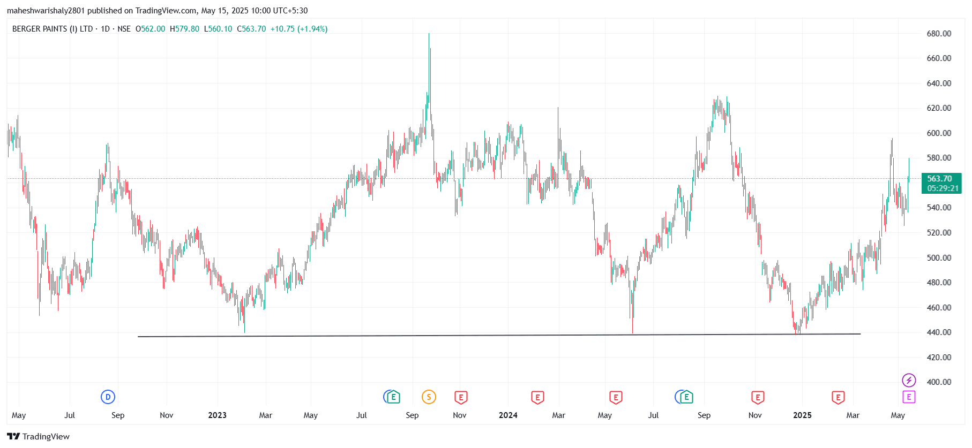Click the 400.00 price axis label

coord(939,382)
